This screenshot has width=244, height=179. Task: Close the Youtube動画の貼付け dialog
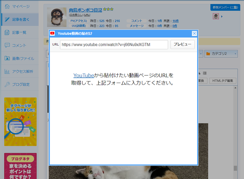pyautogui.click(x=194, y=33)
